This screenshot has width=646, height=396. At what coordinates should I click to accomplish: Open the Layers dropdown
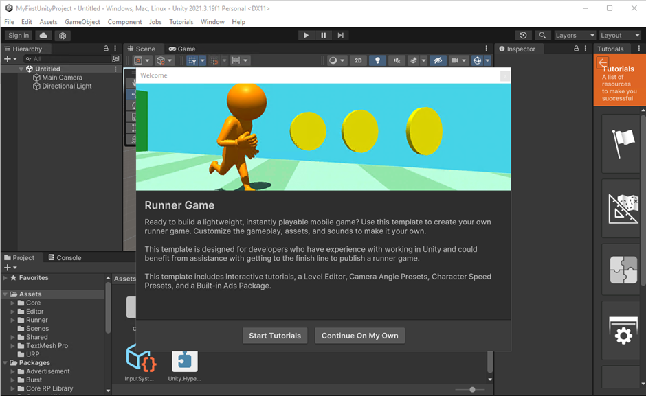(574, 36)
